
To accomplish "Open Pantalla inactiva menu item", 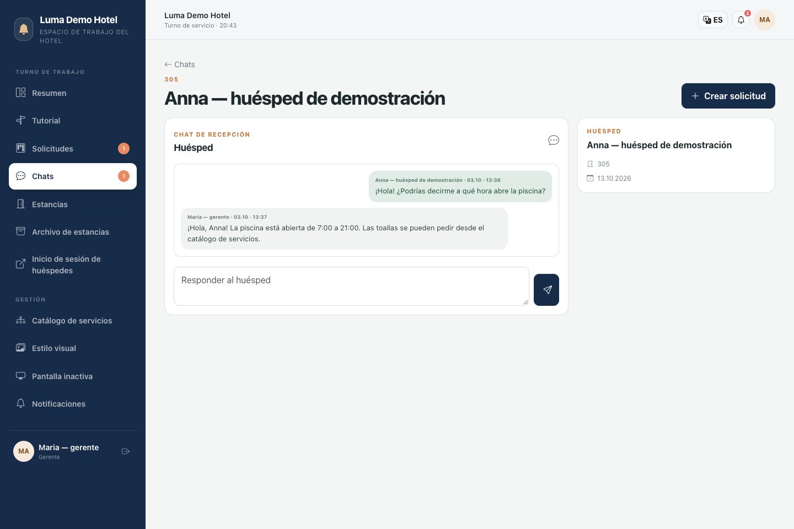I will click(x=73, y=376).
